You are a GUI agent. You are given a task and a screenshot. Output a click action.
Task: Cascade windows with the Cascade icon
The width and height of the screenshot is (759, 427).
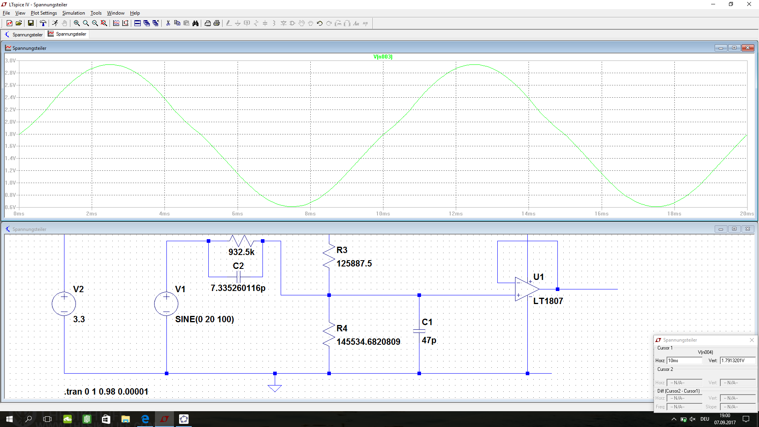tap(147, 23)
